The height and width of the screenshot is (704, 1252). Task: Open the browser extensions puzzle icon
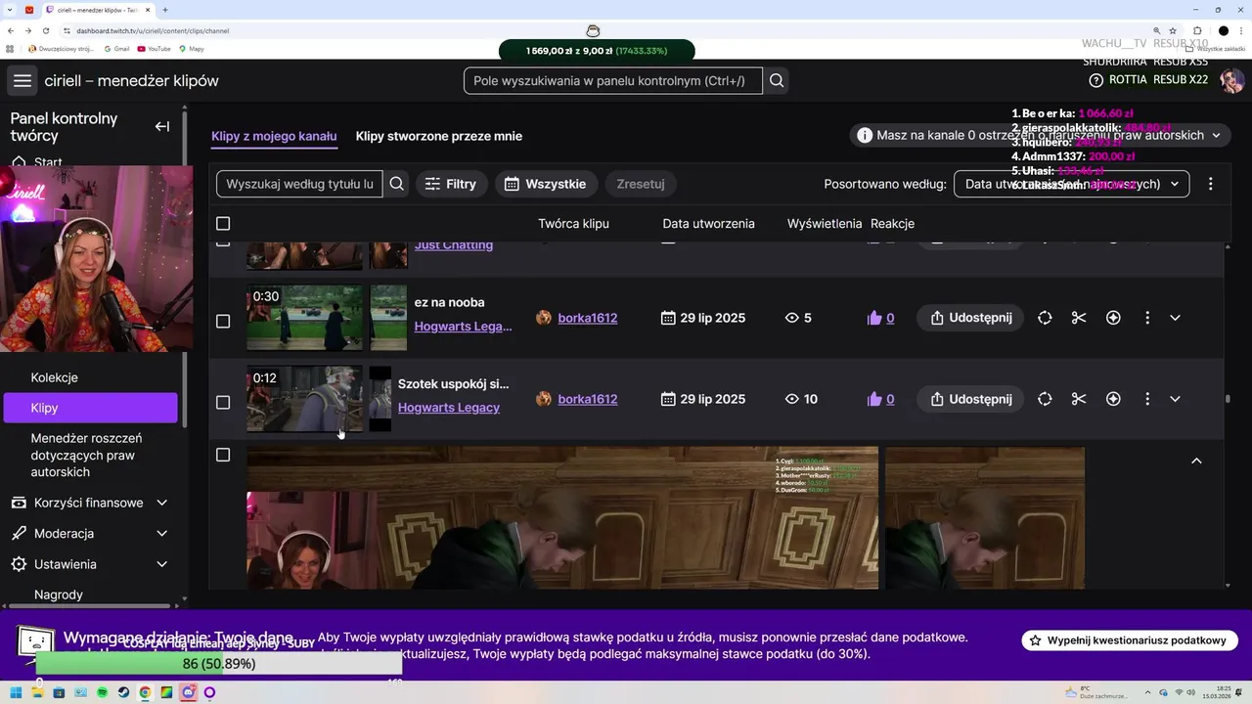coord(1197,30)
